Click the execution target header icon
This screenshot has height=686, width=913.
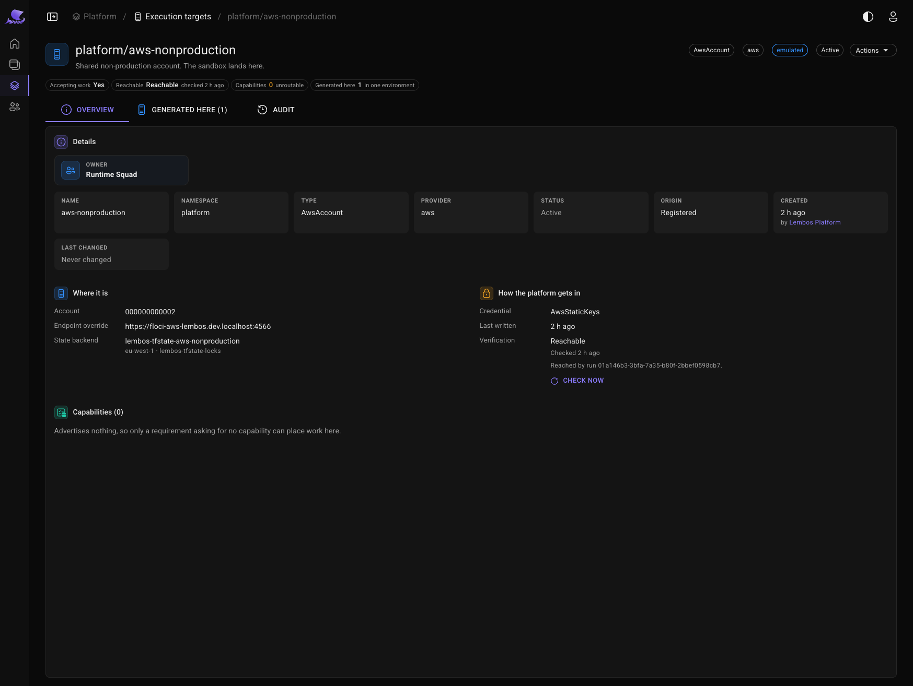pyautogui.click(x=57, y=54)
